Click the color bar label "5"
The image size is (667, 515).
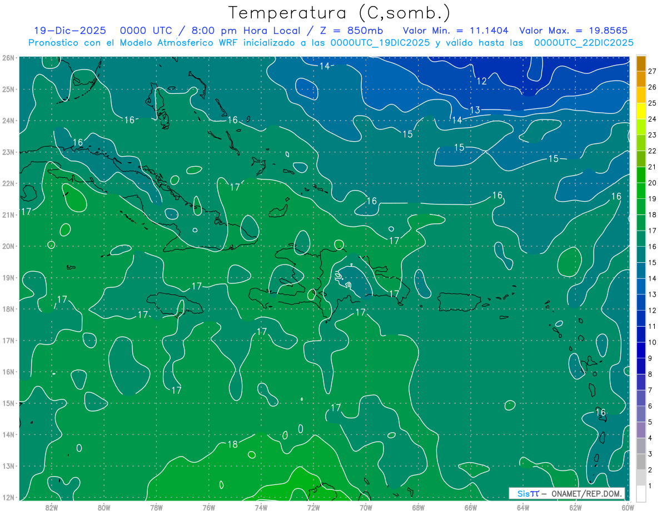(x=650, y=422)
